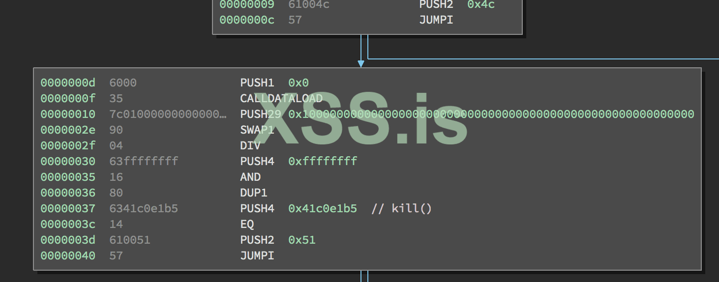The height and width of the screenshot is (282, 719).
Task: Click the operand 0x41c0e1b5
Action: tap(323, 209)
